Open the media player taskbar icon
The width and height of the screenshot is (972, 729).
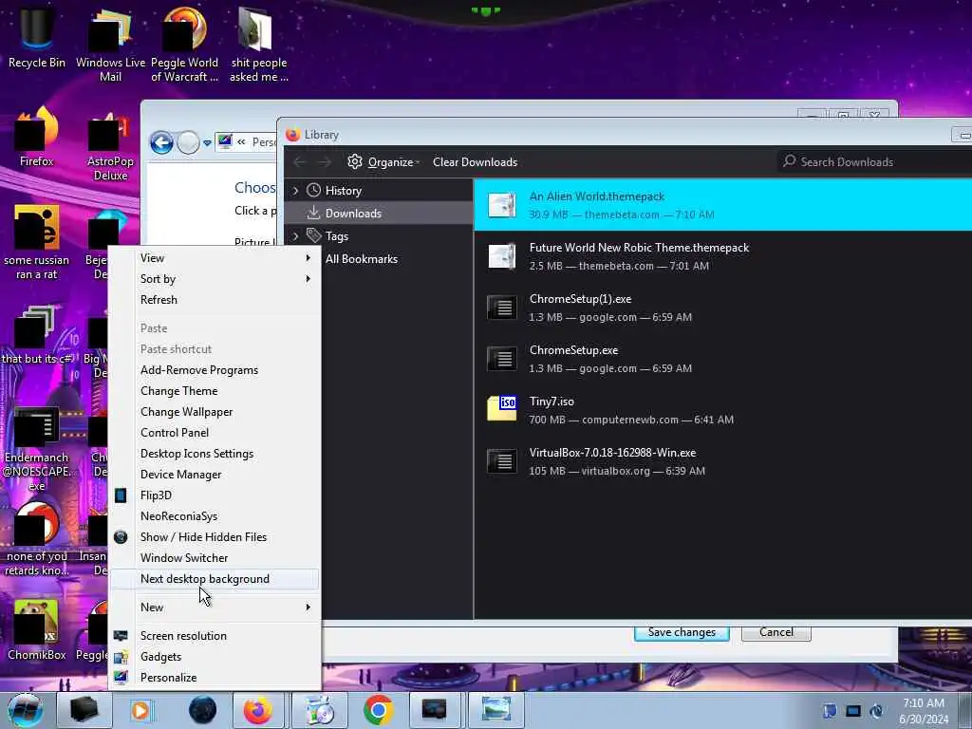click(140, 710)
